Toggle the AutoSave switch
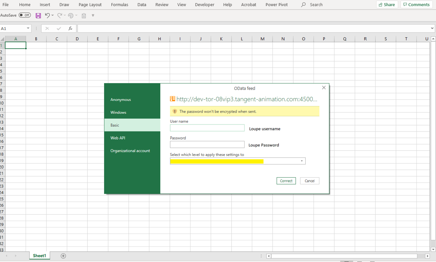Image resolution: width=436 pixels, height=262 pixels. 25,15
